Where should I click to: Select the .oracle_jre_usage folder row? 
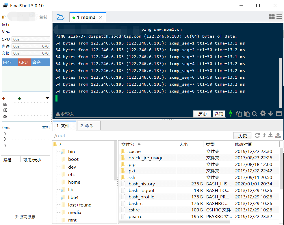pos(199,158)
